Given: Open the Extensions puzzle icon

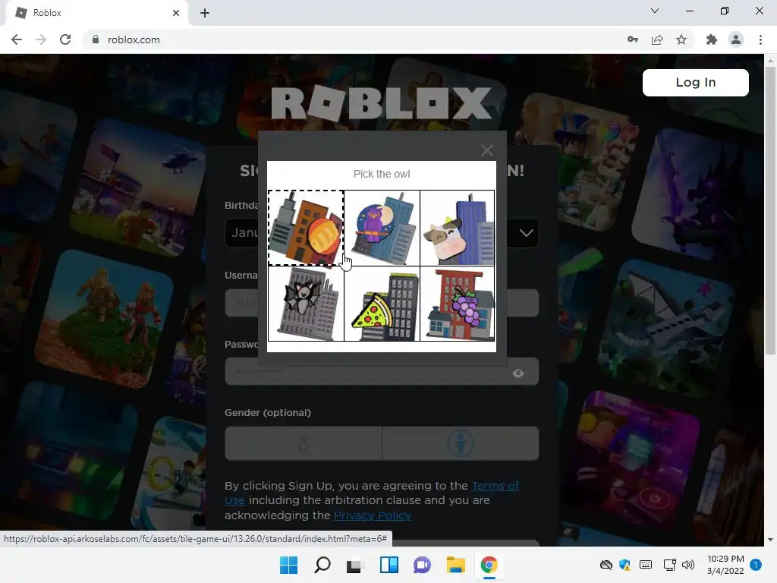Looking at the screenshot, I should pyautogui.click(x=712, y=39).
